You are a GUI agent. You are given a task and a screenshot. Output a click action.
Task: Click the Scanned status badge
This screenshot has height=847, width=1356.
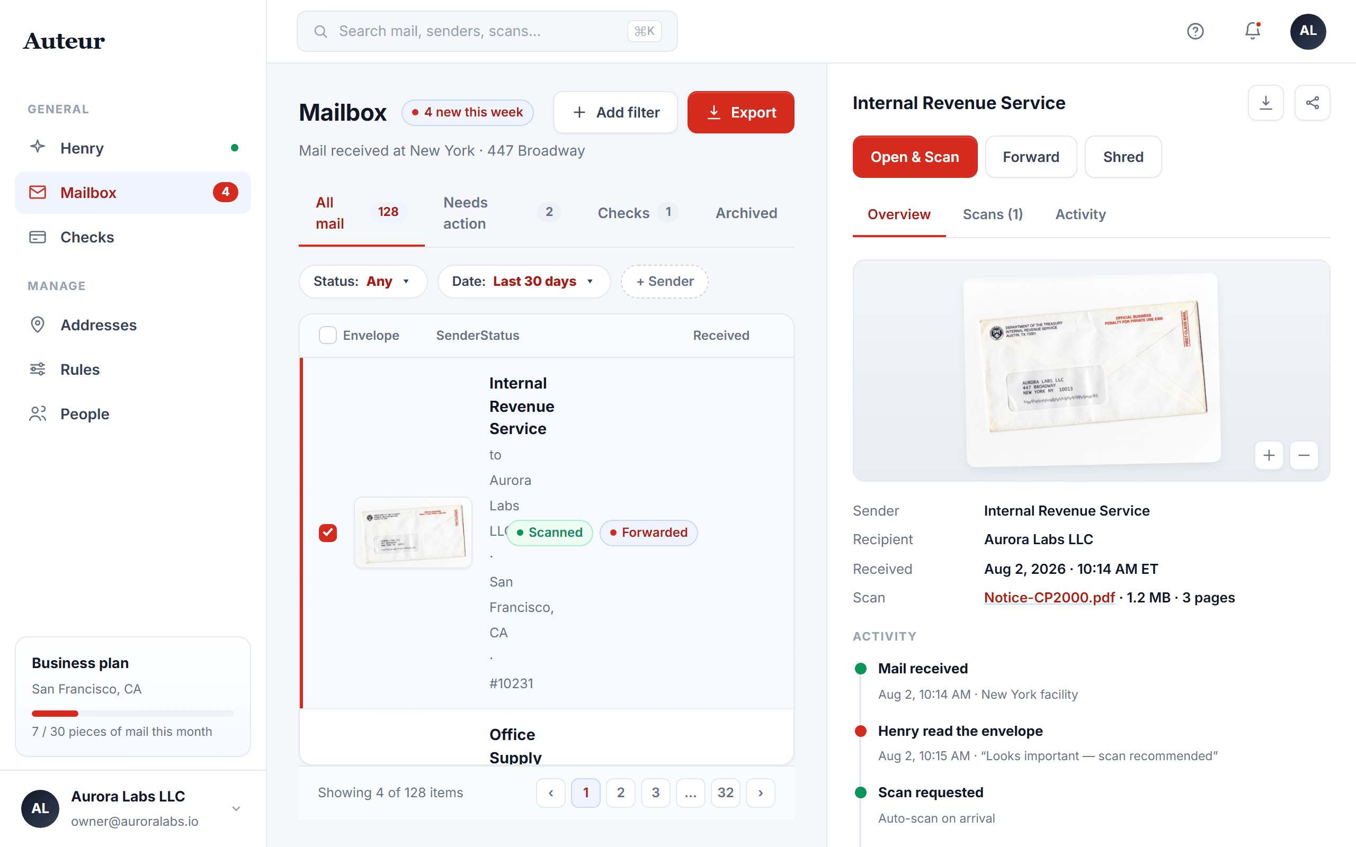550,533
